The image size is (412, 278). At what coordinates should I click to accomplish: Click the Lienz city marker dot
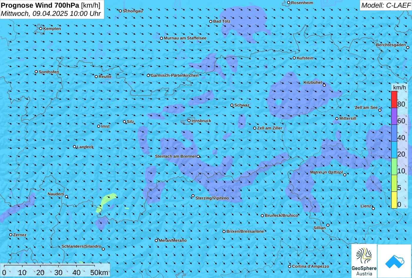coord(373,209)
